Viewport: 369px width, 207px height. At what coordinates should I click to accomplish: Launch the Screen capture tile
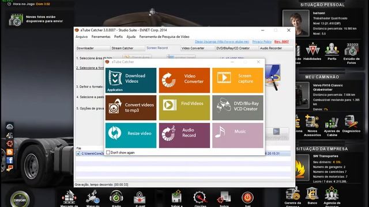coord(238,80)
